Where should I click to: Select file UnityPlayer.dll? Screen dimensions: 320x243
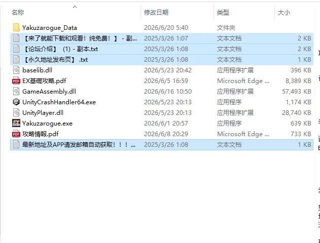(x=43, y=112)
